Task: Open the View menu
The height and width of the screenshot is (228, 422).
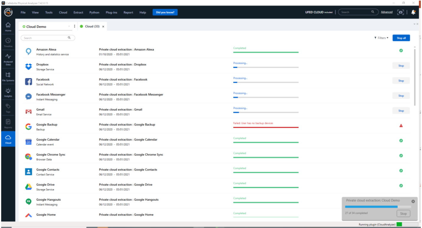Action: click(x=35, y=12)
